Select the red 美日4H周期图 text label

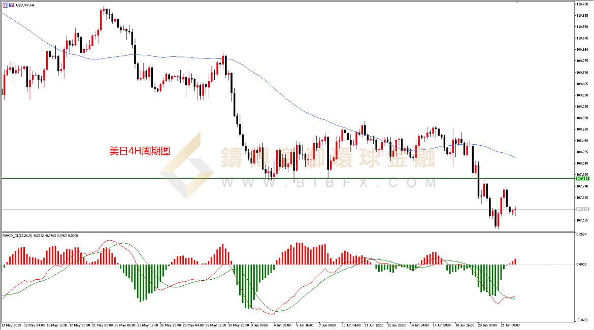140,151
